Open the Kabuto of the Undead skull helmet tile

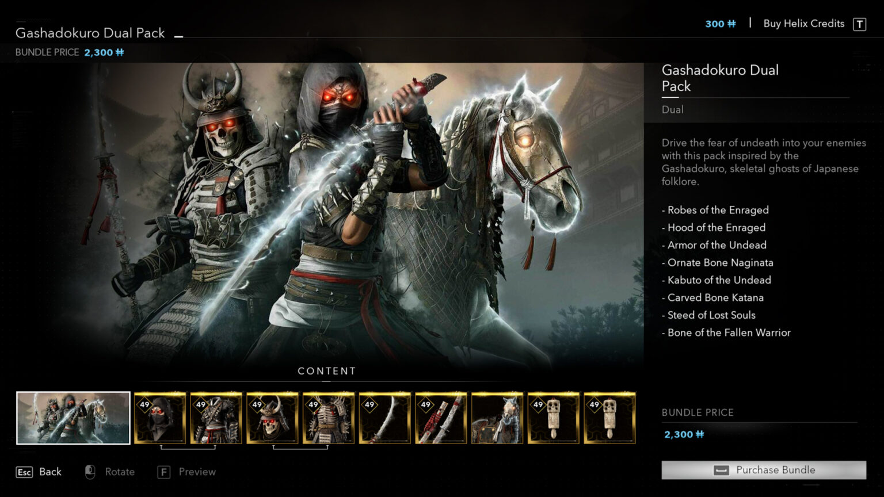click(x=272, y=417)
